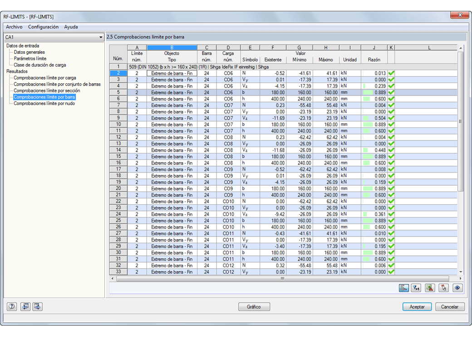Screen dimensions: 472x337
Task: Click the 0.32 value in row 32
Action: 273,265
